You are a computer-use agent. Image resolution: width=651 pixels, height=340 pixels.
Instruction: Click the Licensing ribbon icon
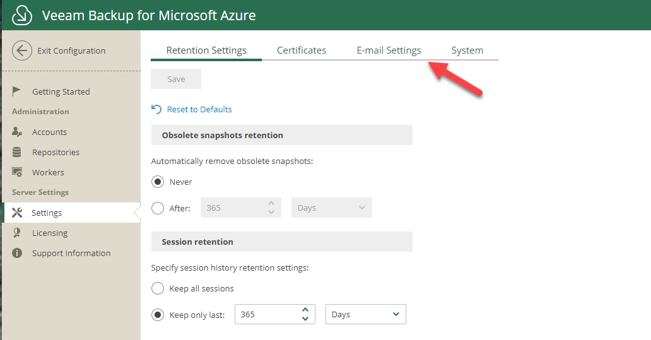point(16,233)
